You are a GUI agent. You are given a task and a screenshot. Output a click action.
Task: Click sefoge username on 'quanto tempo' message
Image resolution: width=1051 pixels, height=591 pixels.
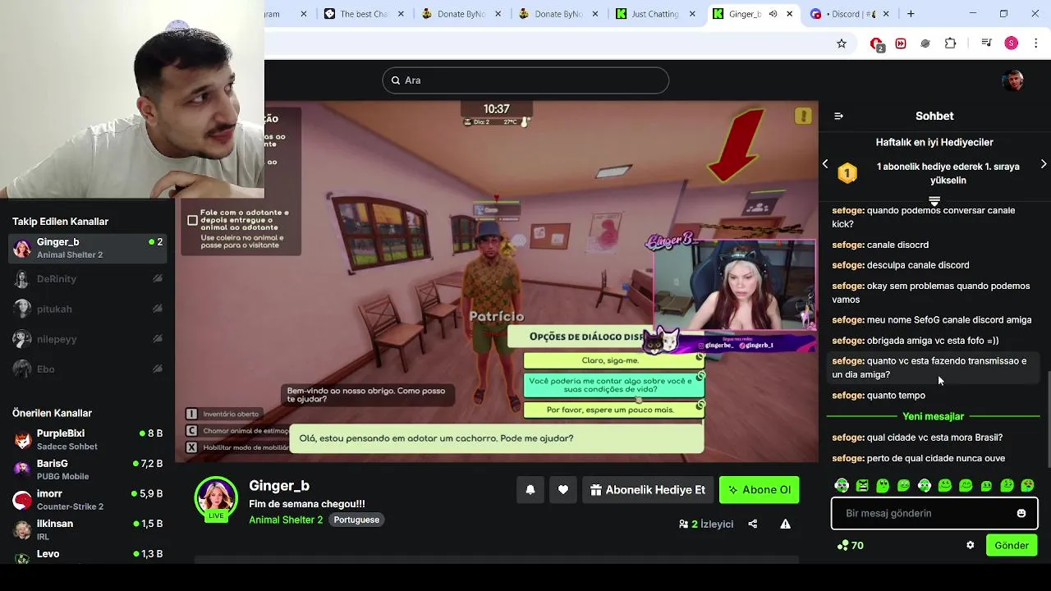click(848, 396)
